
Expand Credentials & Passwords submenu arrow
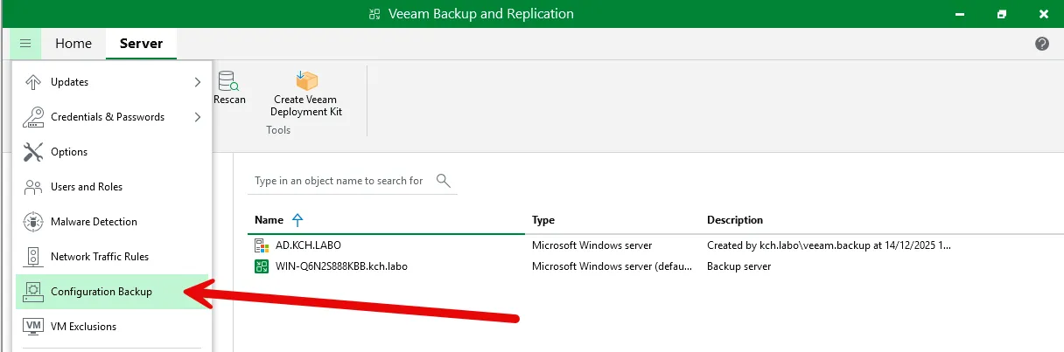click(x=197, y=117)
